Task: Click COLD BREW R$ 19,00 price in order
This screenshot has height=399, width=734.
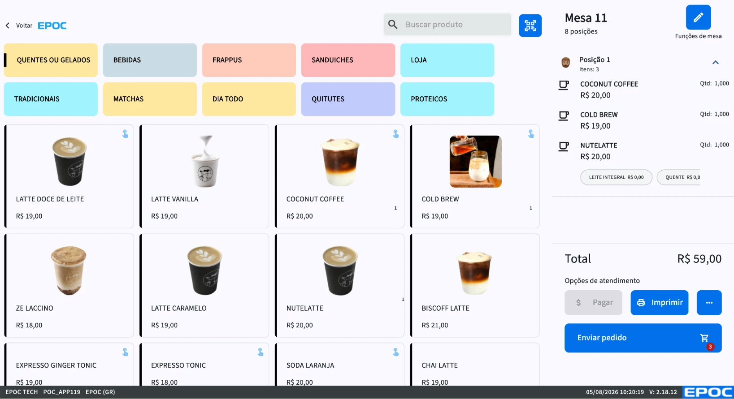Action: pyautogui.click(x=595, y=126)
